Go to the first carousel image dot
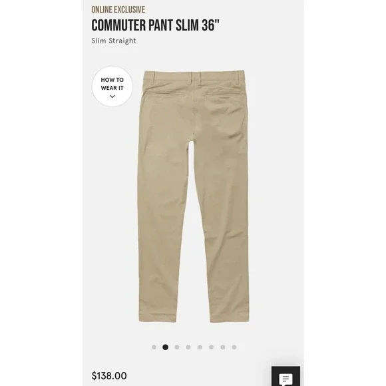This screenshot has width=386, height=386. coord(154,347)
